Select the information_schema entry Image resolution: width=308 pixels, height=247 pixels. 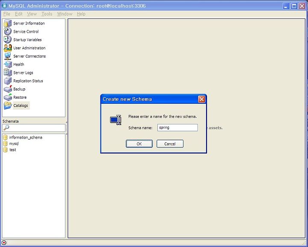tap(26, 138)
